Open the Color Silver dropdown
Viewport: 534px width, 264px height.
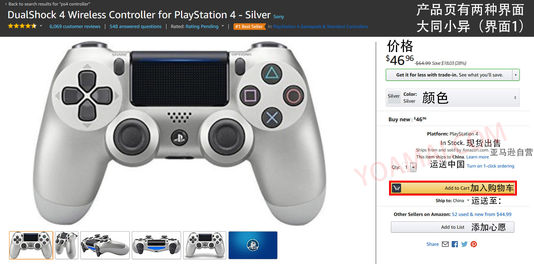453,98
